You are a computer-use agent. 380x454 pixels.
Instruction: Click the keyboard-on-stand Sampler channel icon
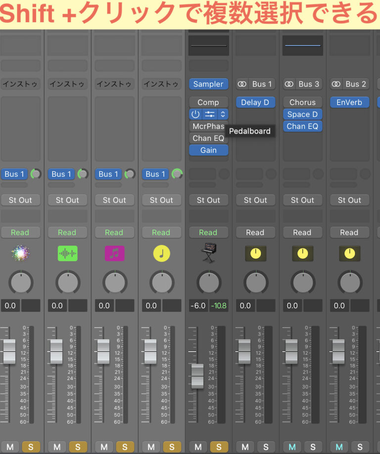pos(209,253)
